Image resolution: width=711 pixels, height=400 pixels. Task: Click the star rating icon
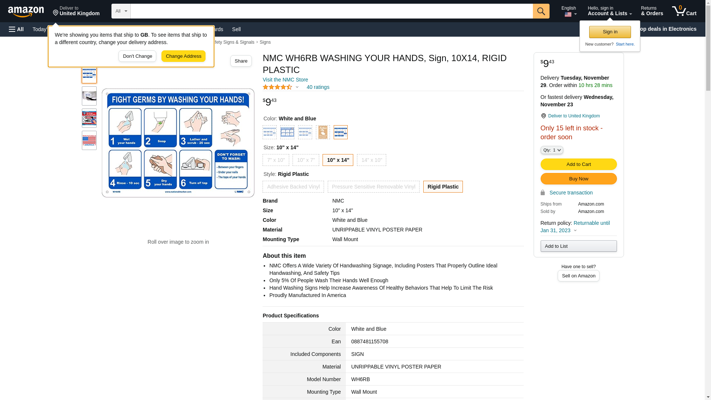tap(277, 87)
